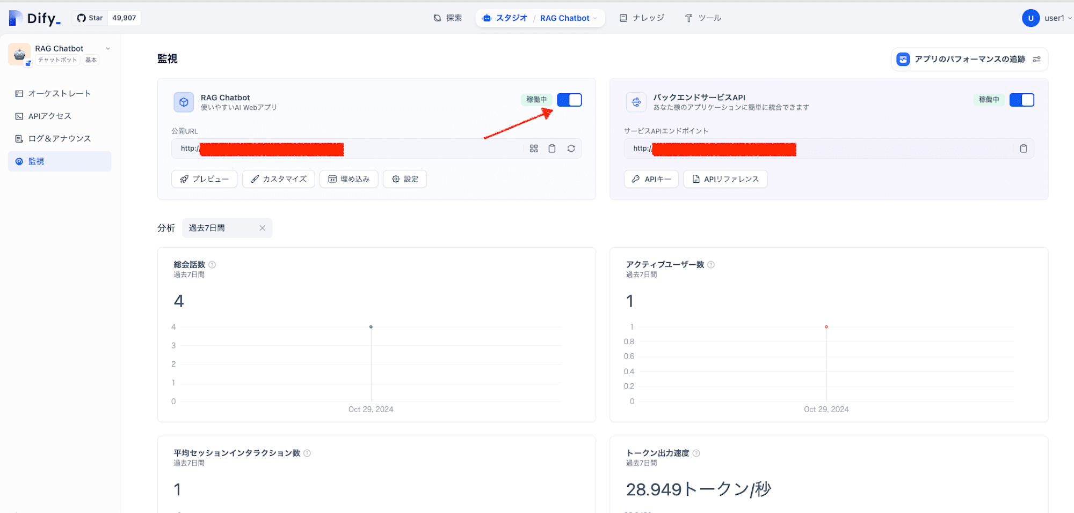The width and height of the screenshot is (1074, 513).
Task: Click the チャットボット tag under app name
Action: point(57,60)
